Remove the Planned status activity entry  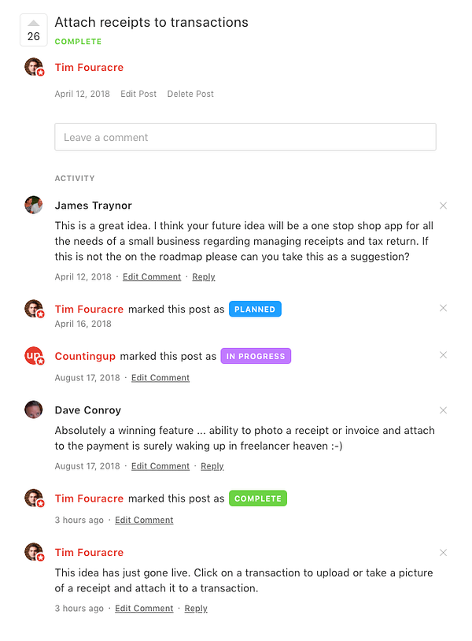[x=443, y=308]
